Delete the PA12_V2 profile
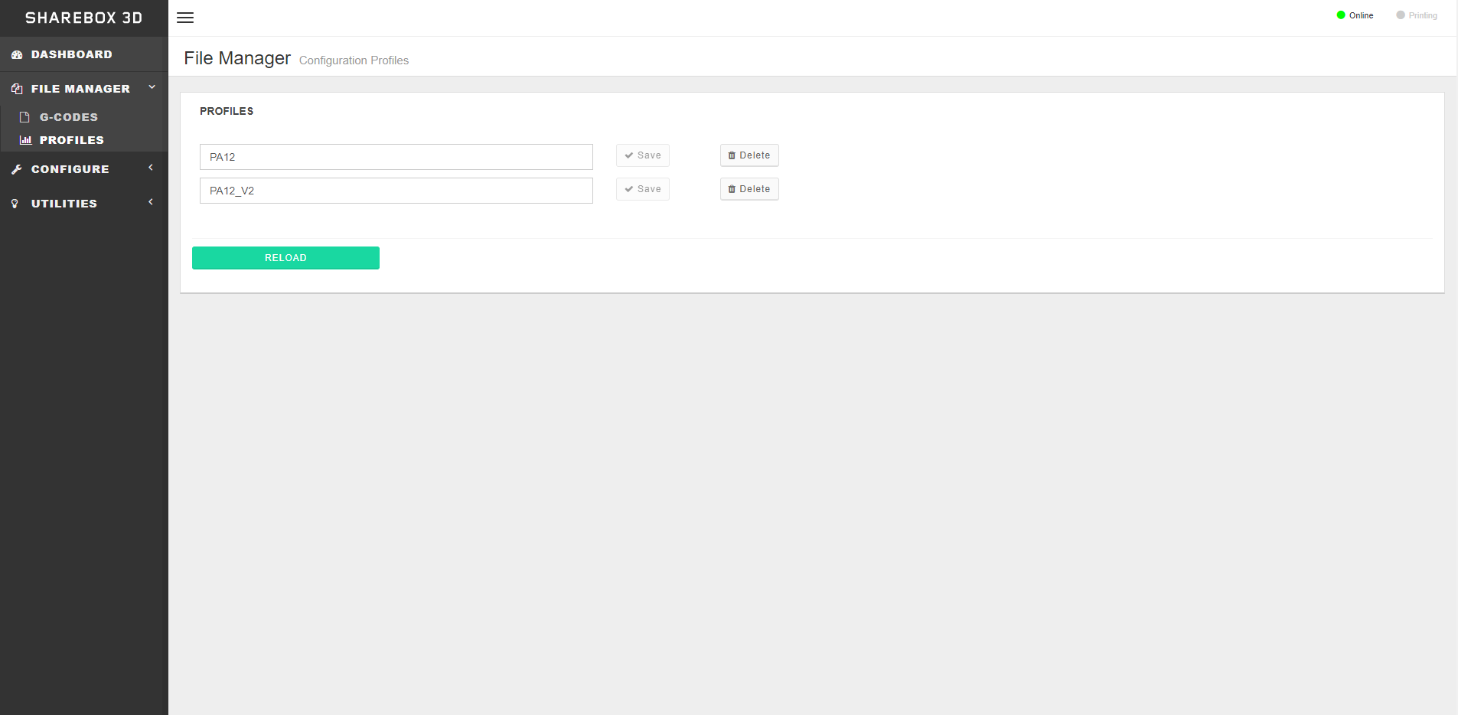The width and height of the screenshot is (1458, 715). tap(749, 189)
